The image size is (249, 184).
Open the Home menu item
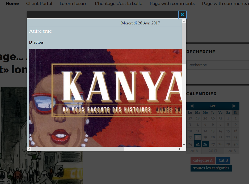tap(12, 3)
